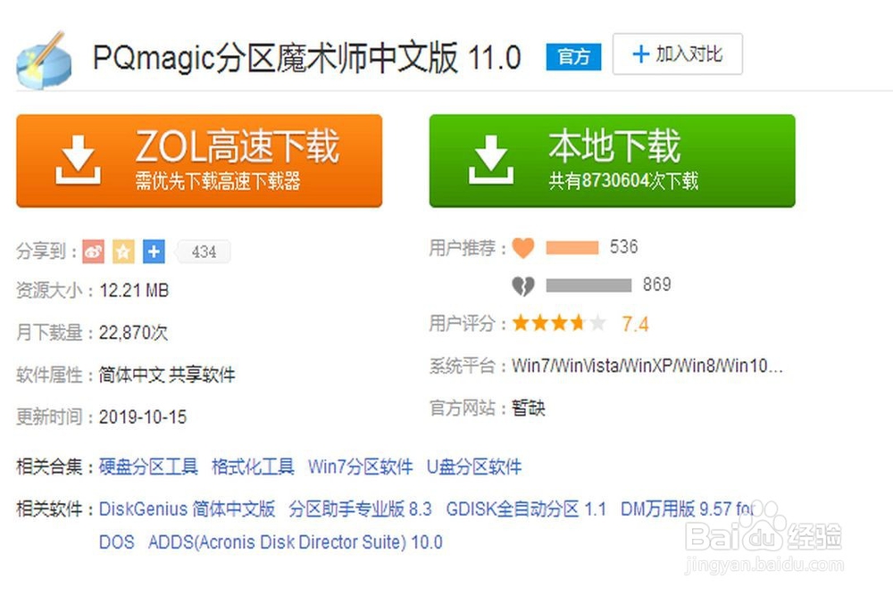Open the ADDS Acronis Disk Director Suite link
This screenshot has height=595, width=893.
click(x=295, y=542)
